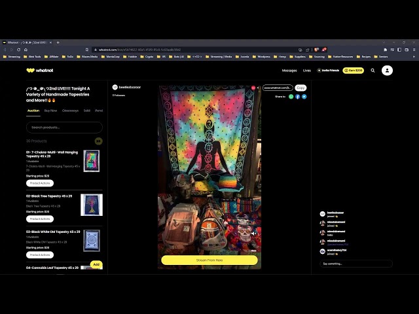
Task: Copy the stream link
Action: point(301,88)
